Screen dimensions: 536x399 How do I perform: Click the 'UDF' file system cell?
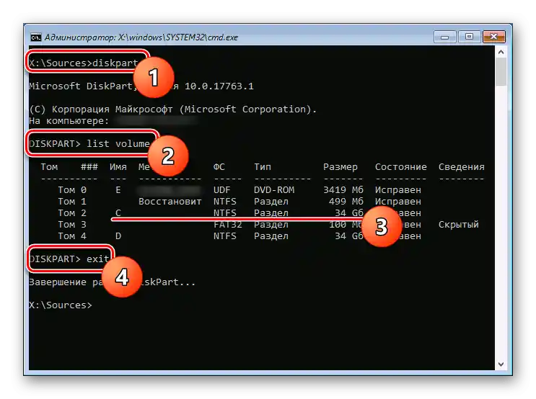point(222,189)
